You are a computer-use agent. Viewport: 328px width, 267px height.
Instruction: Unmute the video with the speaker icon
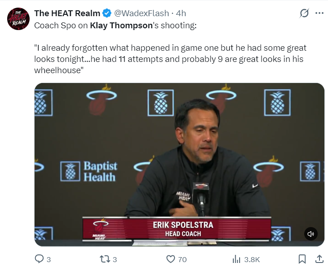[311, 234]
